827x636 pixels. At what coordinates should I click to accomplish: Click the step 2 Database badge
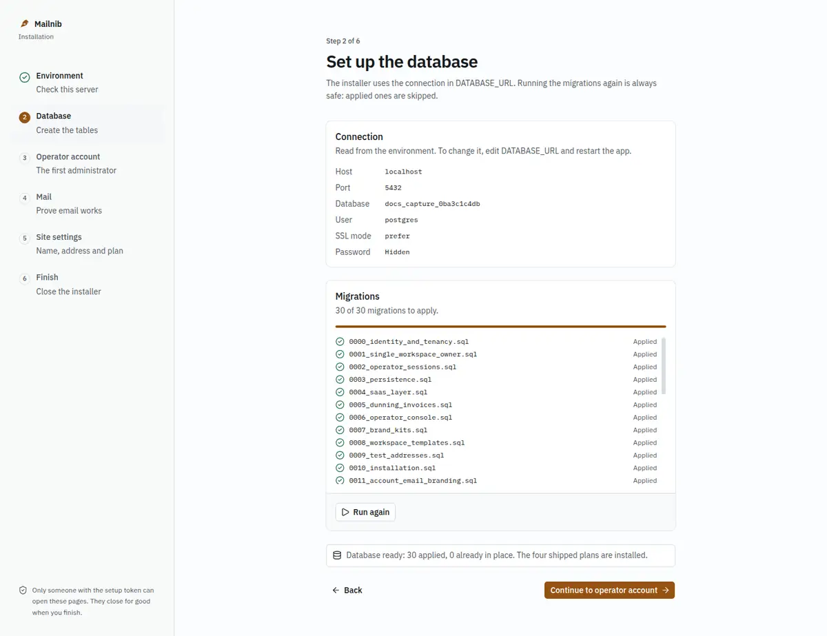pos(24,118)
